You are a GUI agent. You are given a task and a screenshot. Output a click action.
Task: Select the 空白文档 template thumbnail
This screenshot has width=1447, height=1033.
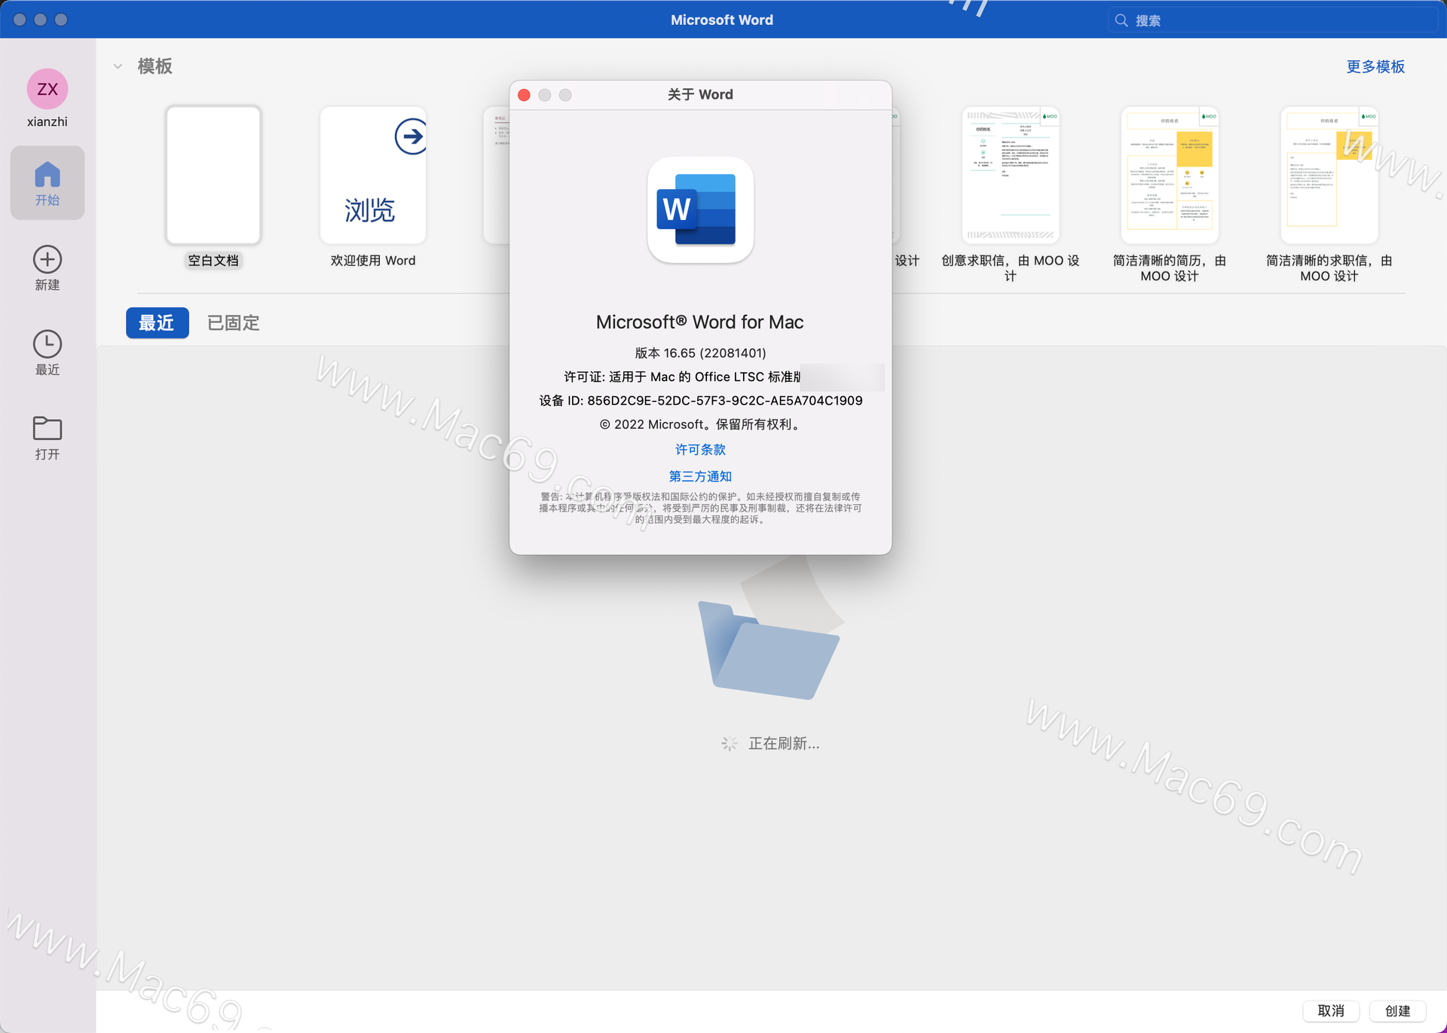[213, 175]
